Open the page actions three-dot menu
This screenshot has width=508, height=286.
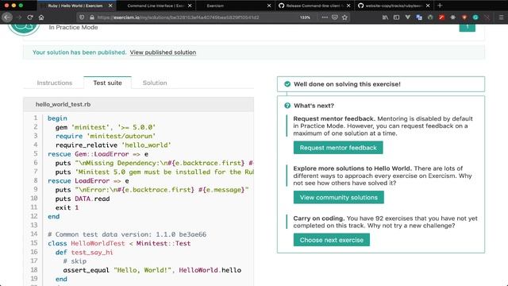pos(325,17)
